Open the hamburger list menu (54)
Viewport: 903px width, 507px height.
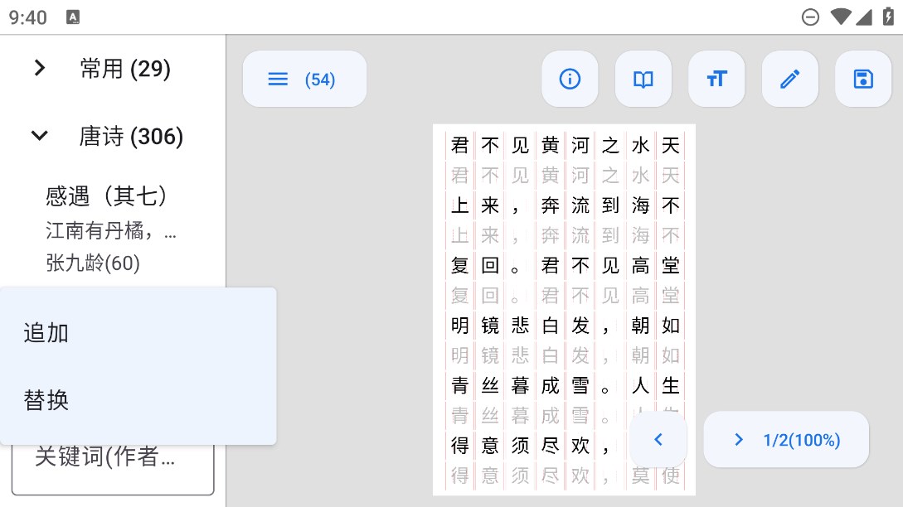tap(304, 79)
